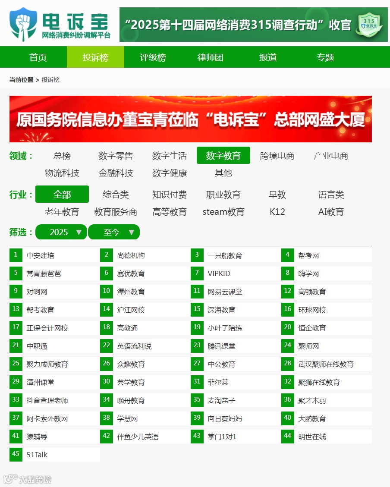Choose the 物流科技 domain filter
The height and width of the screenshot is (487, 390).
[62, 173]
